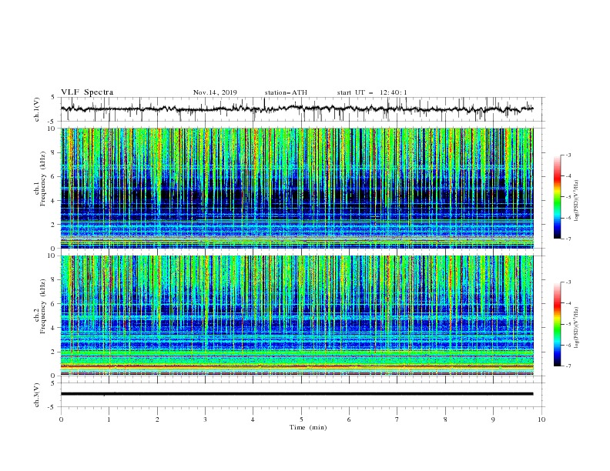The width and height of the screenshot is (610, 471).
Task: Click the "VLF Spectra" title text
Action: pos(87,92)
